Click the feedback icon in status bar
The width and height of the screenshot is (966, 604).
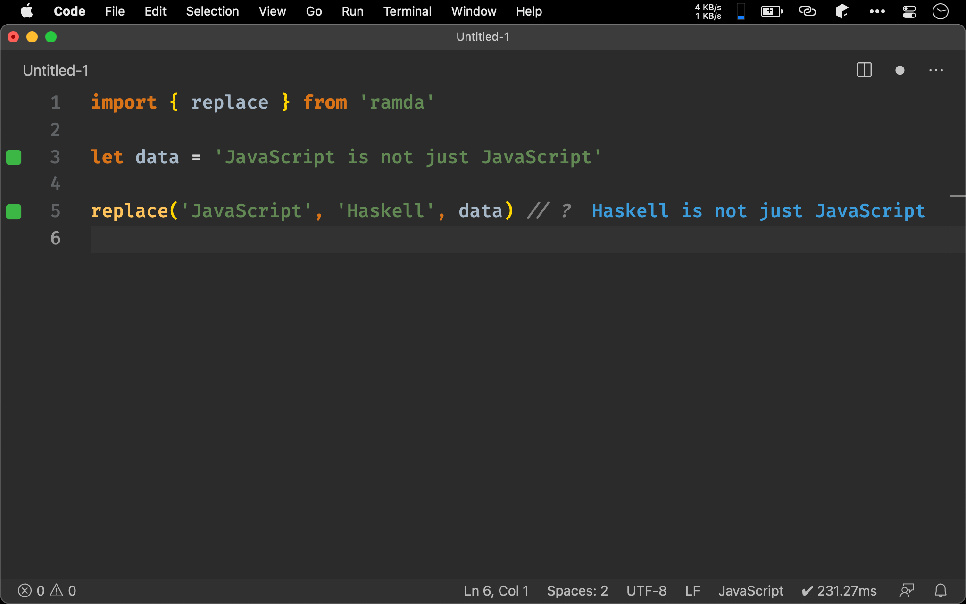(x=907, y=591)
